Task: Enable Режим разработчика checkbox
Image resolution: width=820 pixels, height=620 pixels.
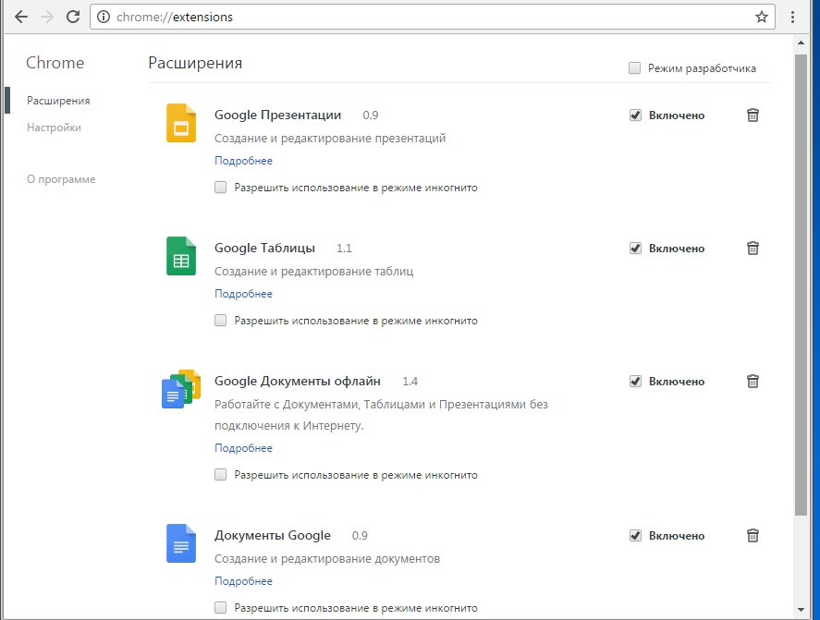Action: 634,68
